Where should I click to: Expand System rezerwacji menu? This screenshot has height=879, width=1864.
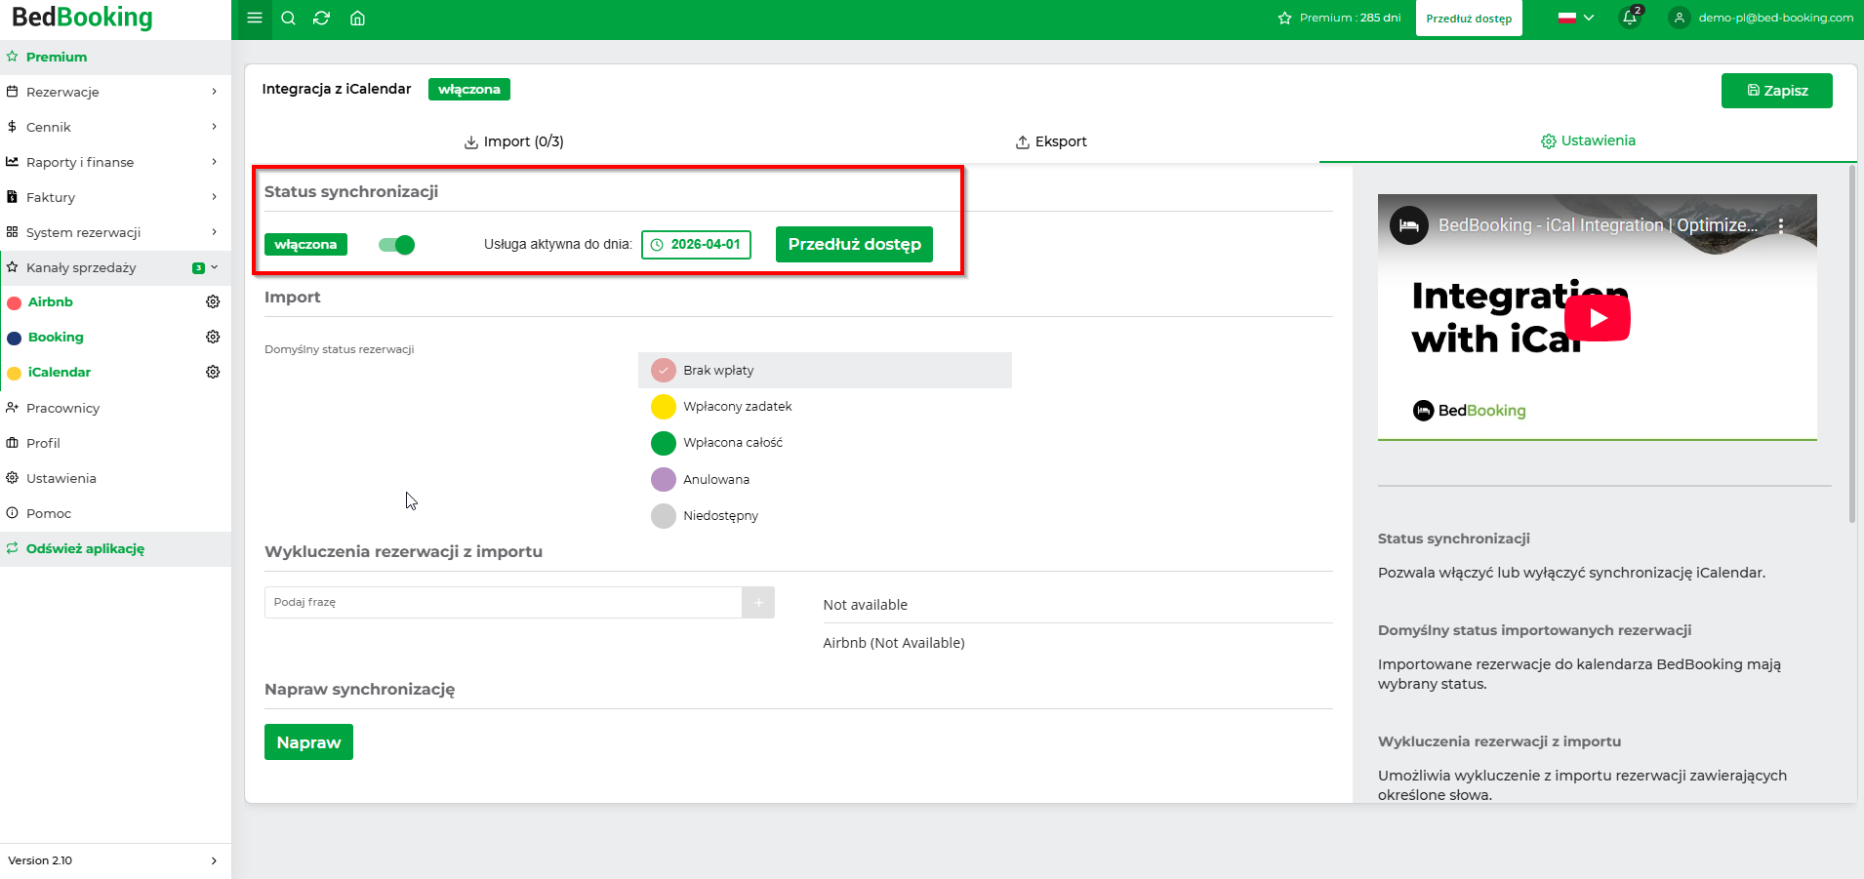coord(115,232)
